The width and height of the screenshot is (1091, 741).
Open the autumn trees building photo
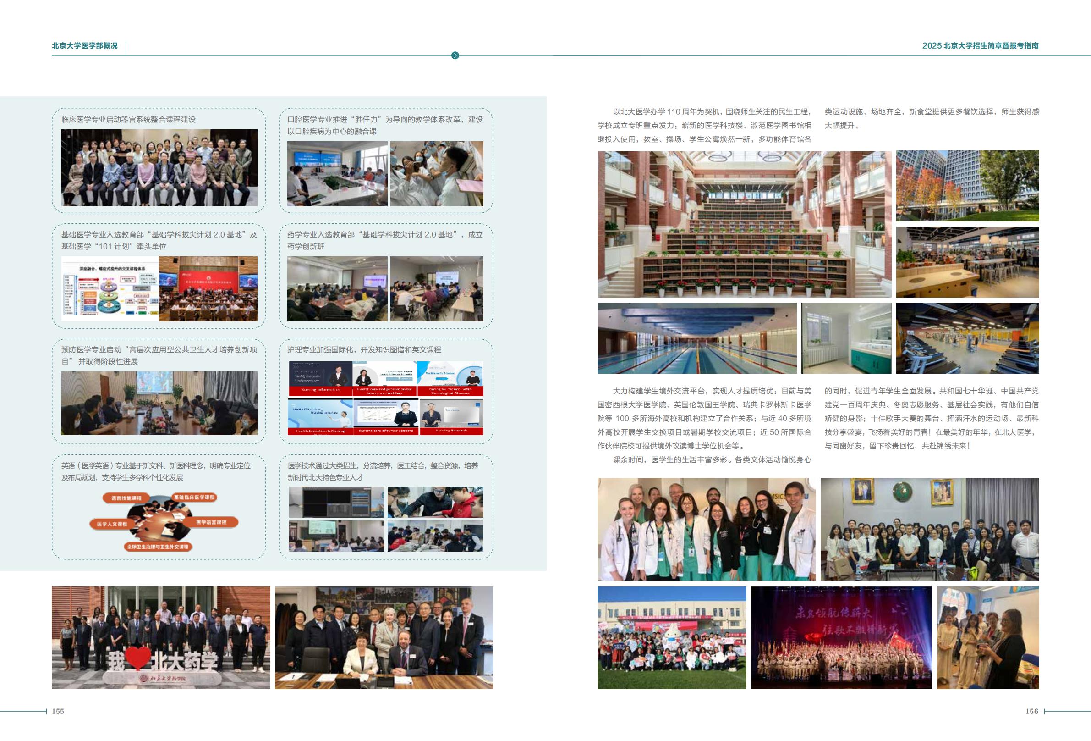pos(967,186)
